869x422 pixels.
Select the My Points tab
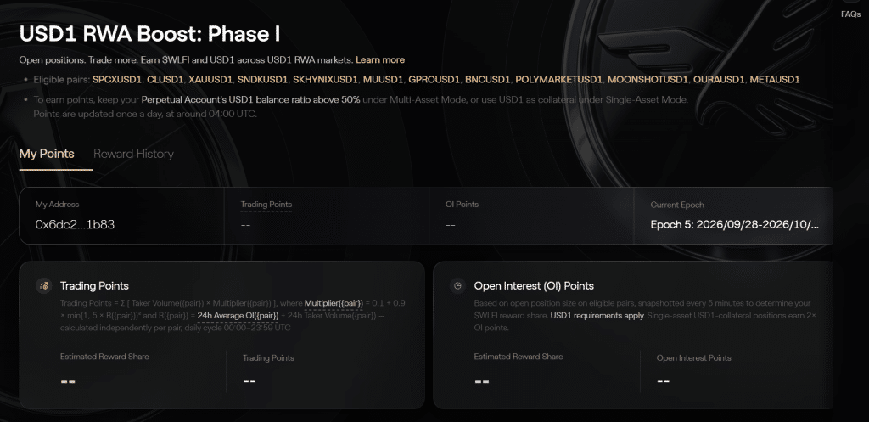tap(47, 154)
